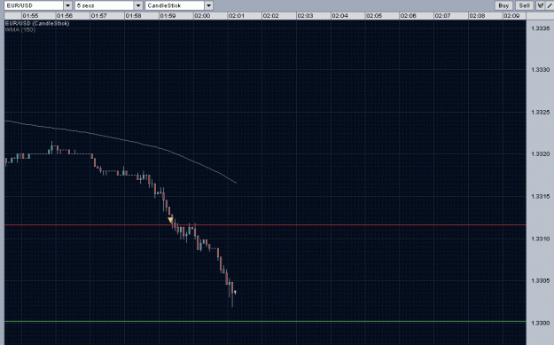The height and width of the screenshot is (345, 554).
Task: Click the EUR/USD (CandleStick) chart legend
Action: (x=37, y=23)
